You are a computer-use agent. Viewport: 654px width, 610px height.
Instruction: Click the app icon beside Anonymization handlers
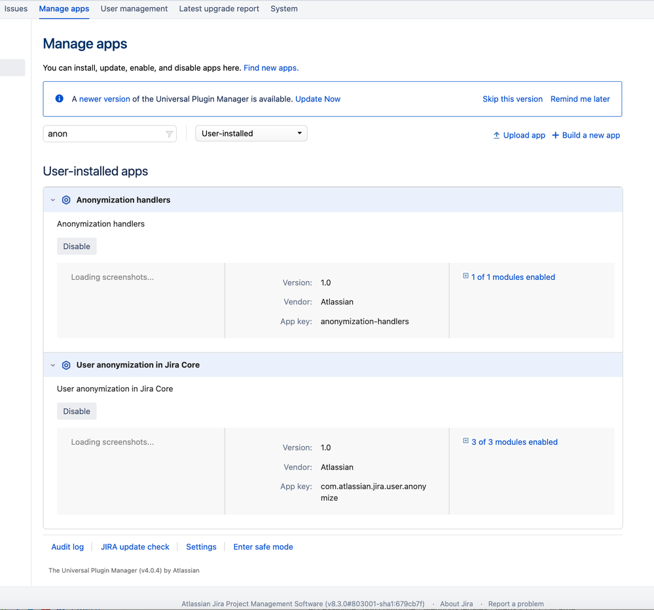pyautogui.click(x=66, y=200)
